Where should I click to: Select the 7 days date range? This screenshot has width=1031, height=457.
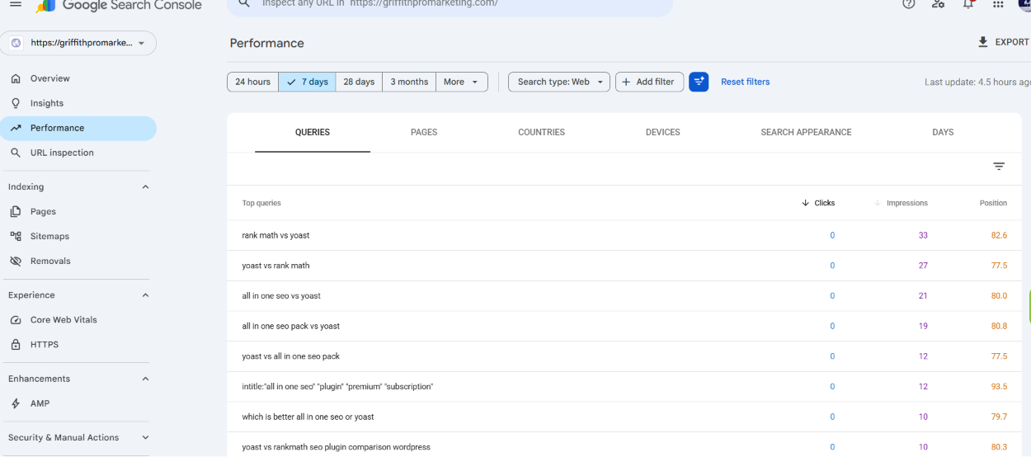tap(307, 82)
